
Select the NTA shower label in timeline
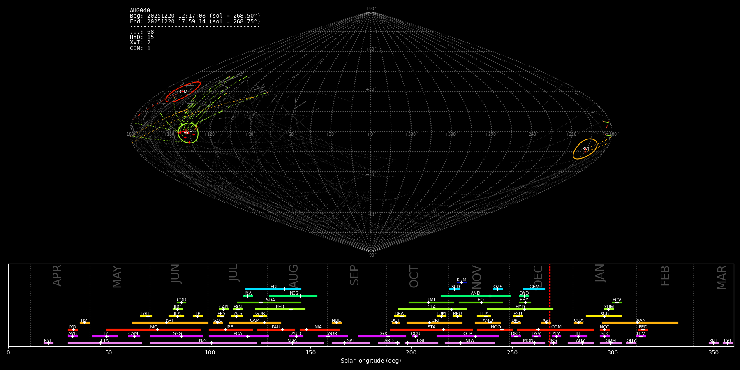(469, 341)
